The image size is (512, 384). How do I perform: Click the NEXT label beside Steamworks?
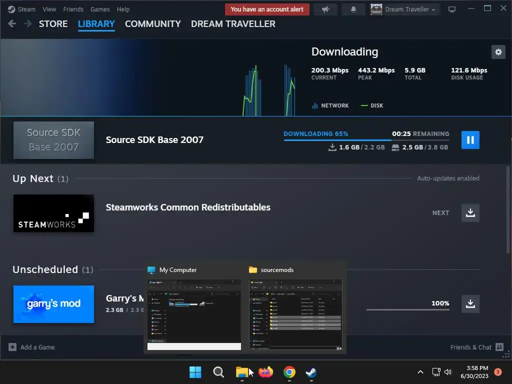coord(440,213)
